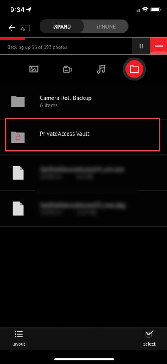Screen dimensions: 167x364
Task: Show the photos category icon
Action: coord(34,69)
